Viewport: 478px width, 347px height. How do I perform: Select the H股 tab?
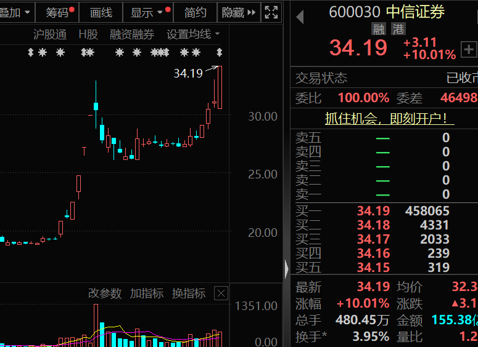pyautogui.click(x=88, y=34)
